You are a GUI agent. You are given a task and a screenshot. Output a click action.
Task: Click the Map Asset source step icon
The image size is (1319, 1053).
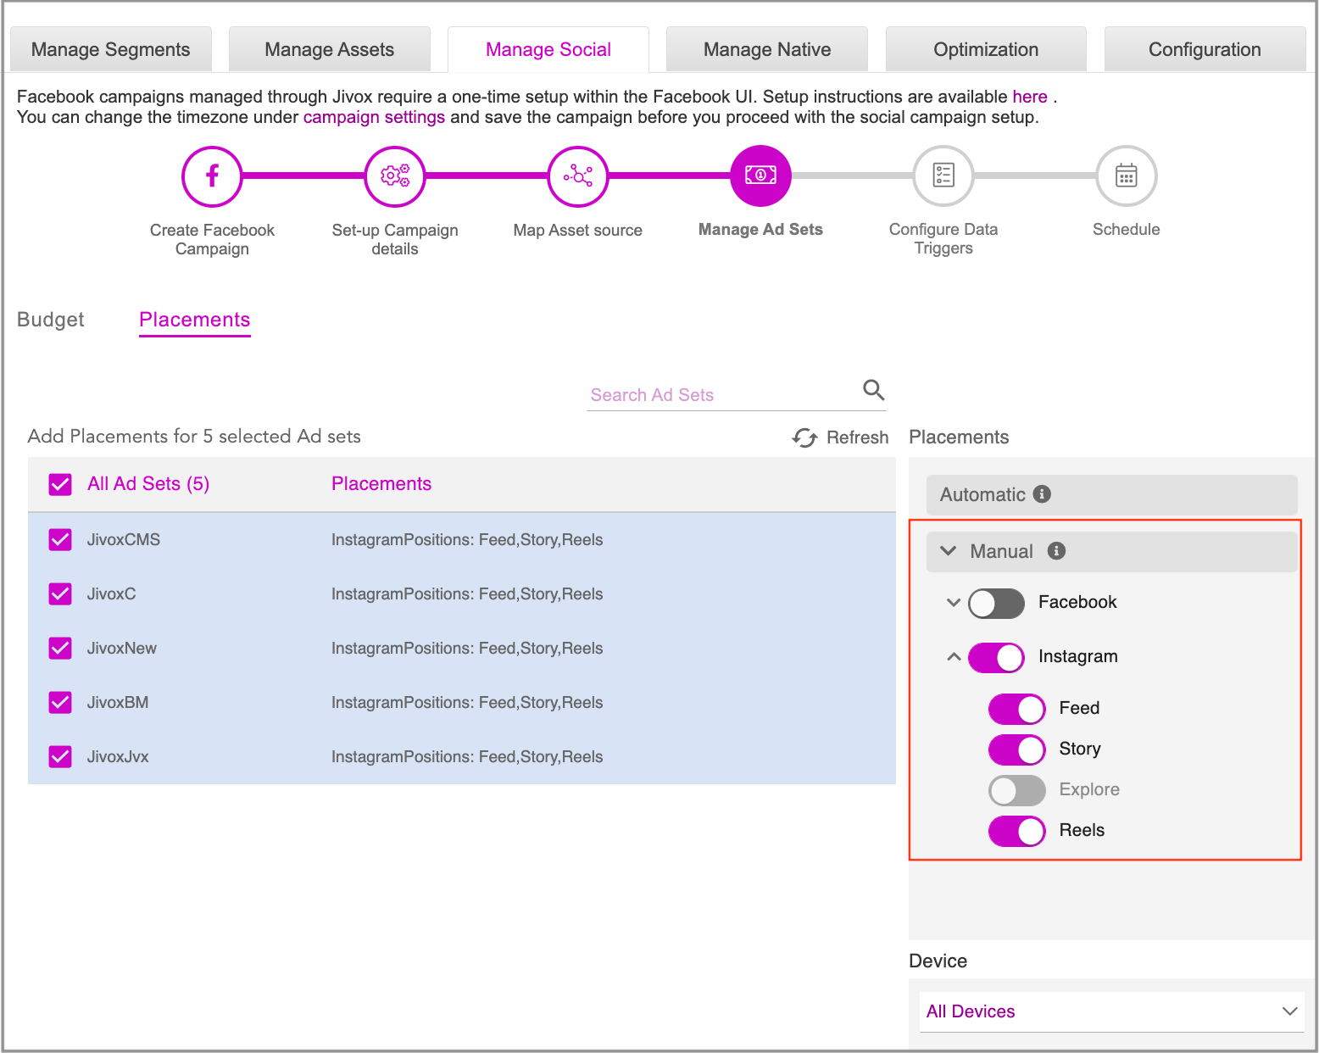click(x=578, y=176)
